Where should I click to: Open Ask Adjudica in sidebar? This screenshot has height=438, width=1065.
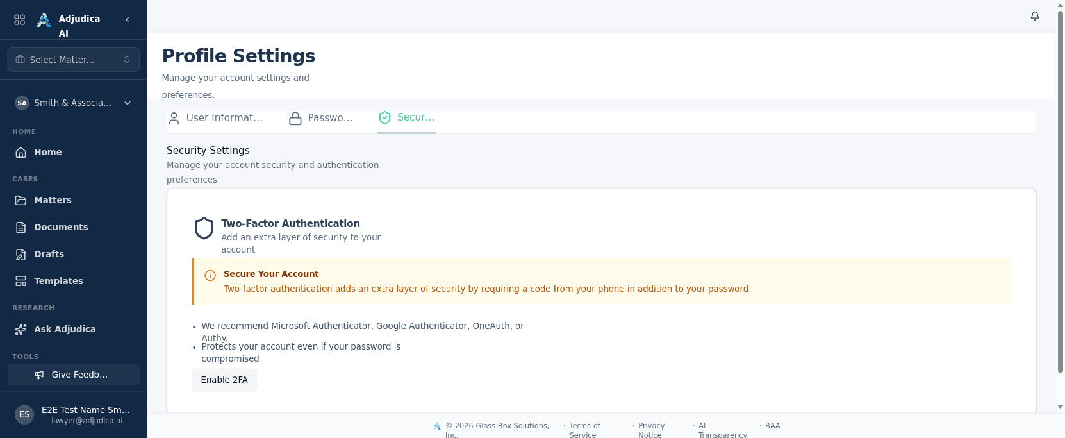tap(74, 329)
